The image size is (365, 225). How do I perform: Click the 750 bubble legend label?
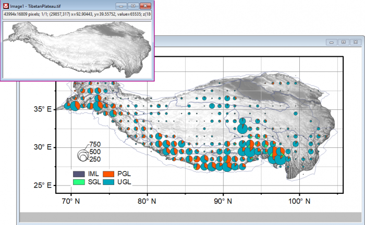coord(95,144)
